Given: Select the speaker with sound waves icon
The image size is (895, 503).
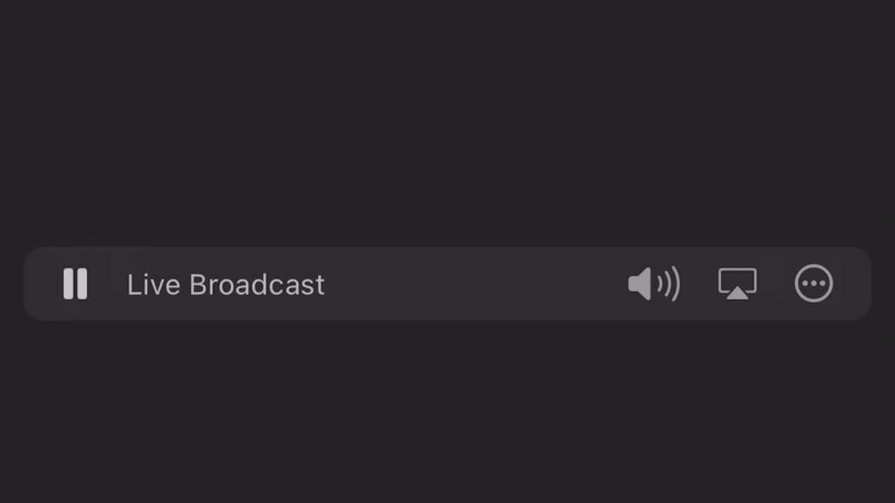Looking at the screenshot, I should 654,284.
